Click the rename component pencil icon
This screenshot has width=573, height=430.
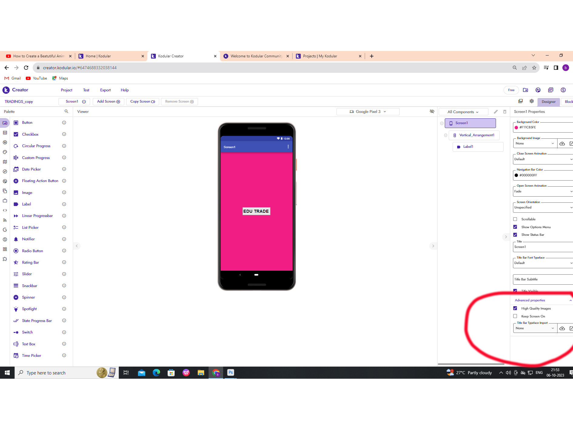(496, 112)
